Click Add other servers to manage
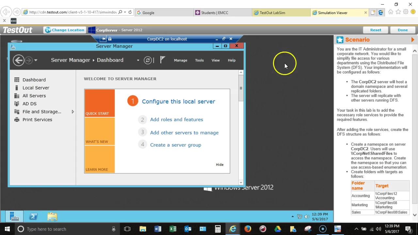This screenshot has width=418, height=235. [184, 133]
